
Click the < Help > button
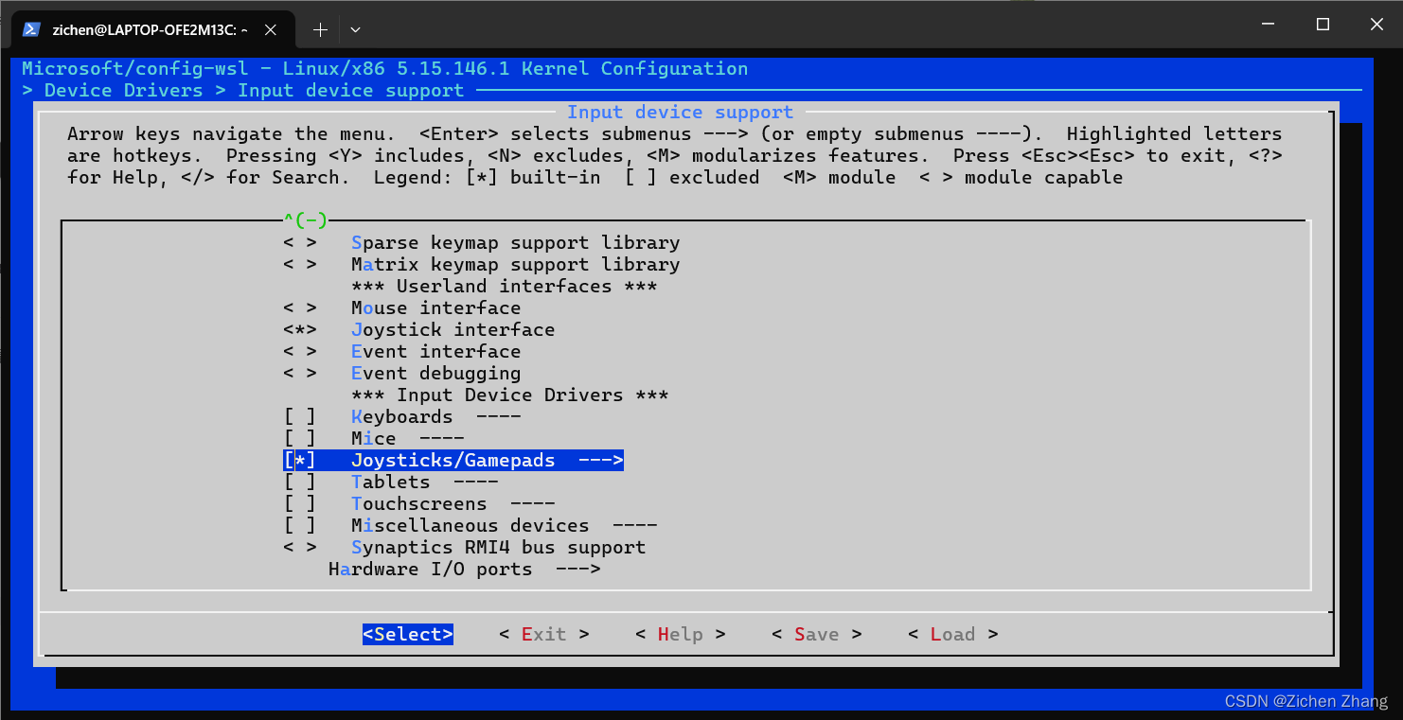pyautogui.click(x=680, y=635)
